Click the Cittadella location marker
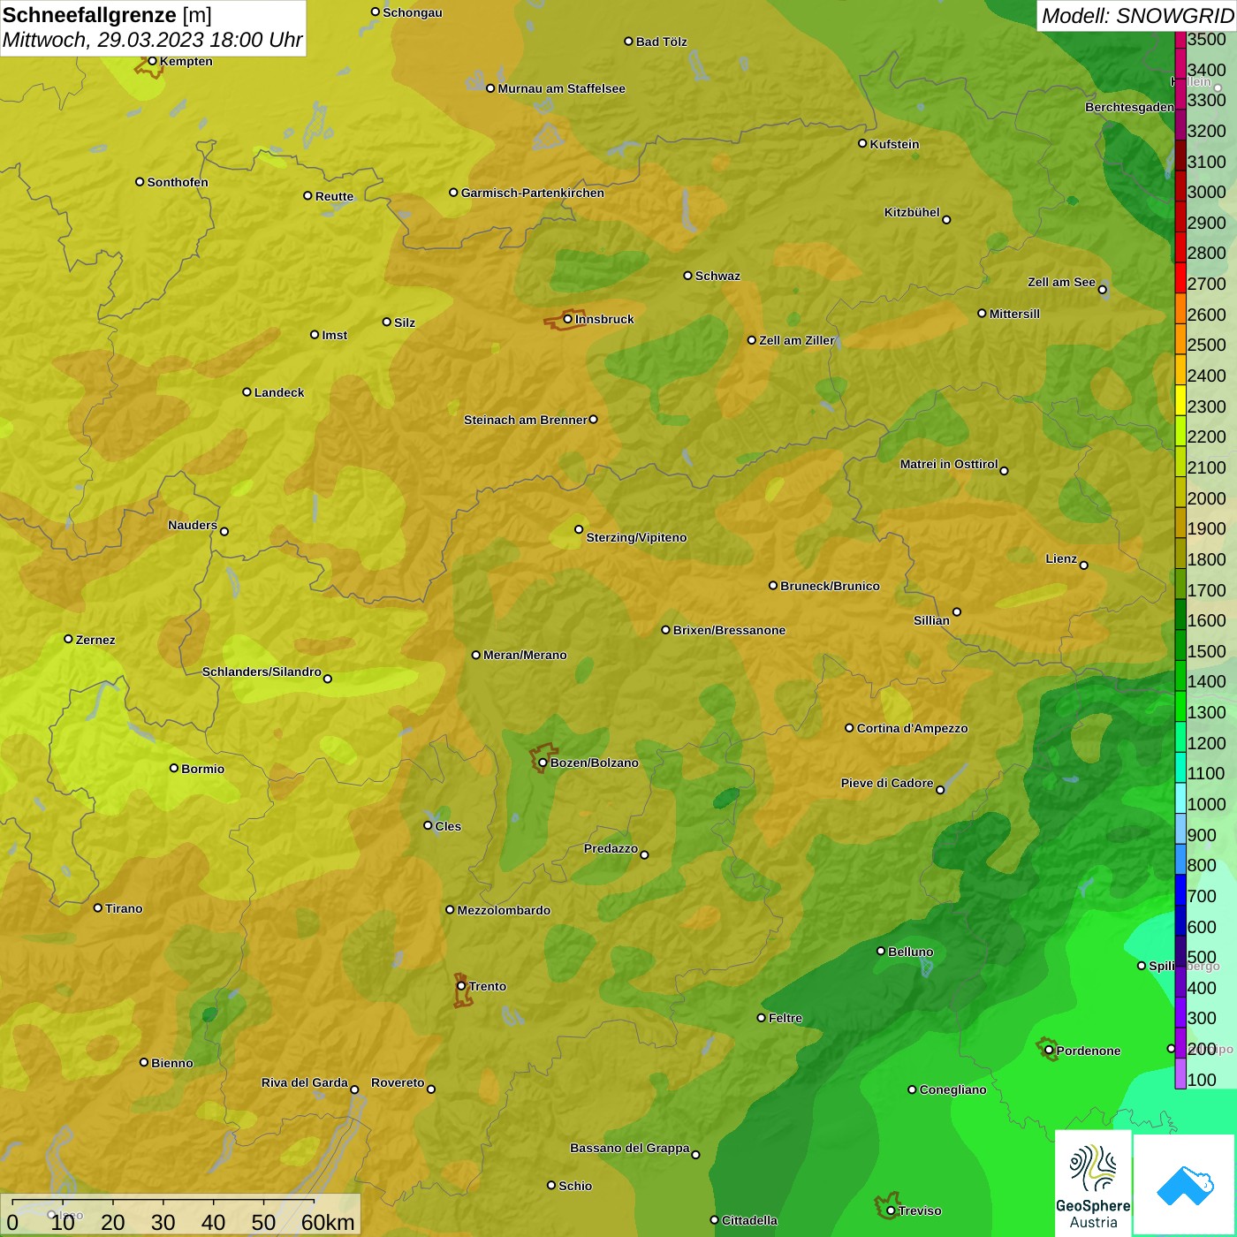Screen dimensions: 1237x1237 (714, 1220)
